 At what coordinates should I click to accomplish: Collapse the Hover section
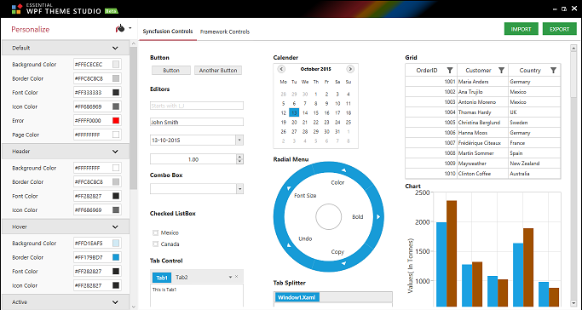[x=115, y=227]
